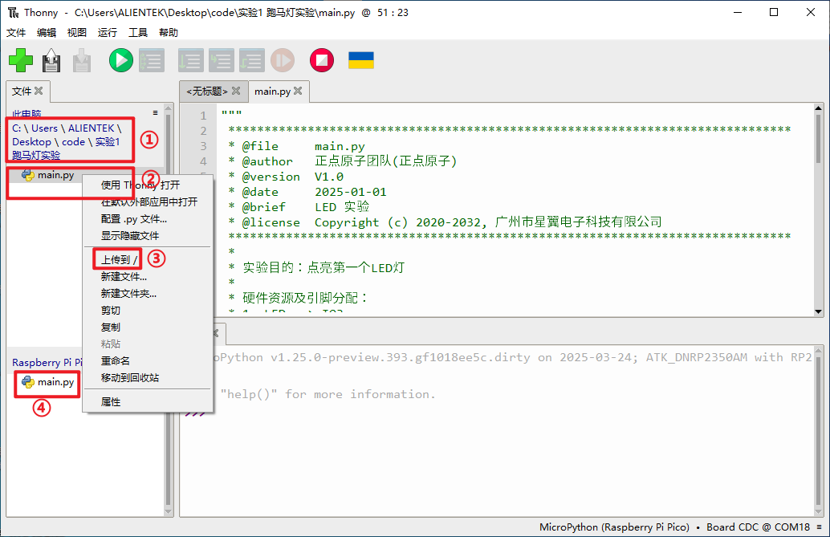Click the Step over toolbar icon
This screenshot has width=830, height=537.
point(190,60)
